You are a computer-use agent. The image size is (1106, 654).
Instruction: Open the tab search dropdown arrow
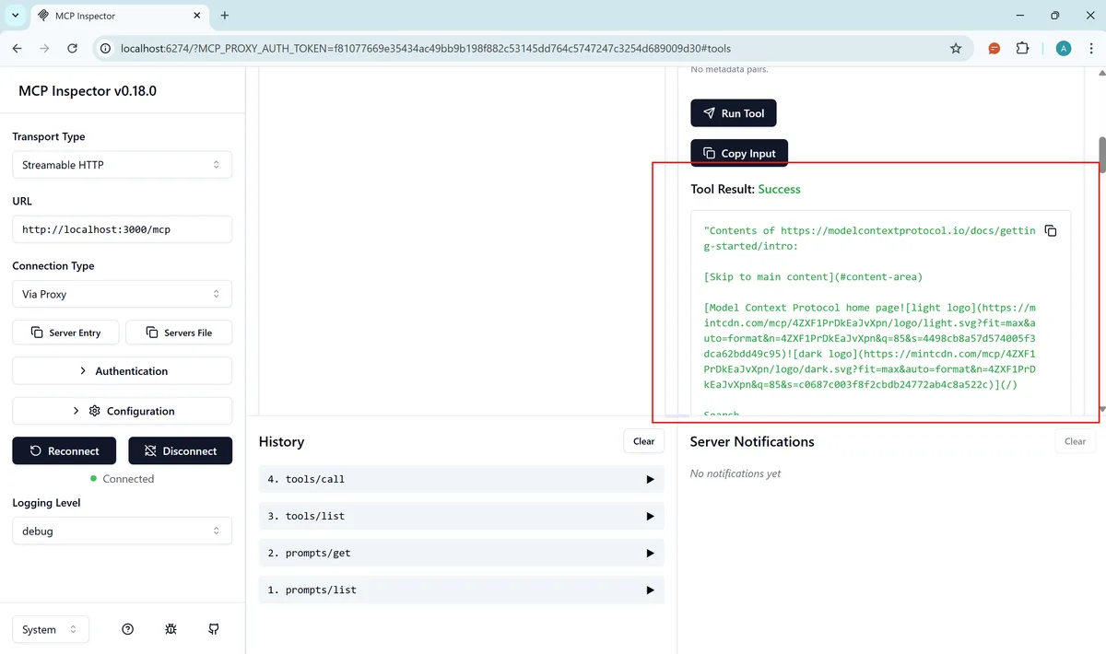(15, 16)
